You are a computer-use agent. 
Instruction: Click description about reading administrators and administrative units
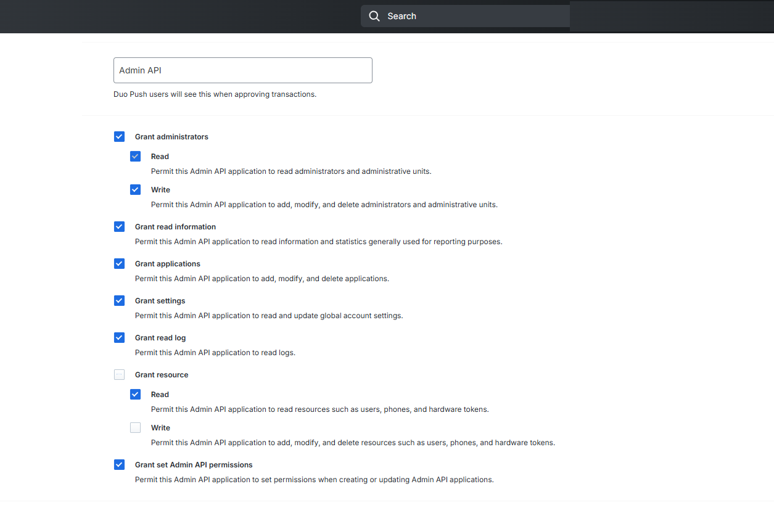click(x=291, y=171)
